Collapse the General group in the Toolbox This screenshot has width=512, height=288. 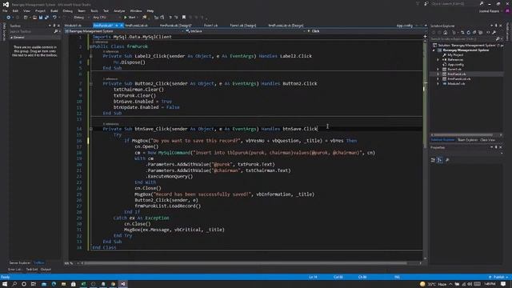pyautogui.click(x=11, y=38)
